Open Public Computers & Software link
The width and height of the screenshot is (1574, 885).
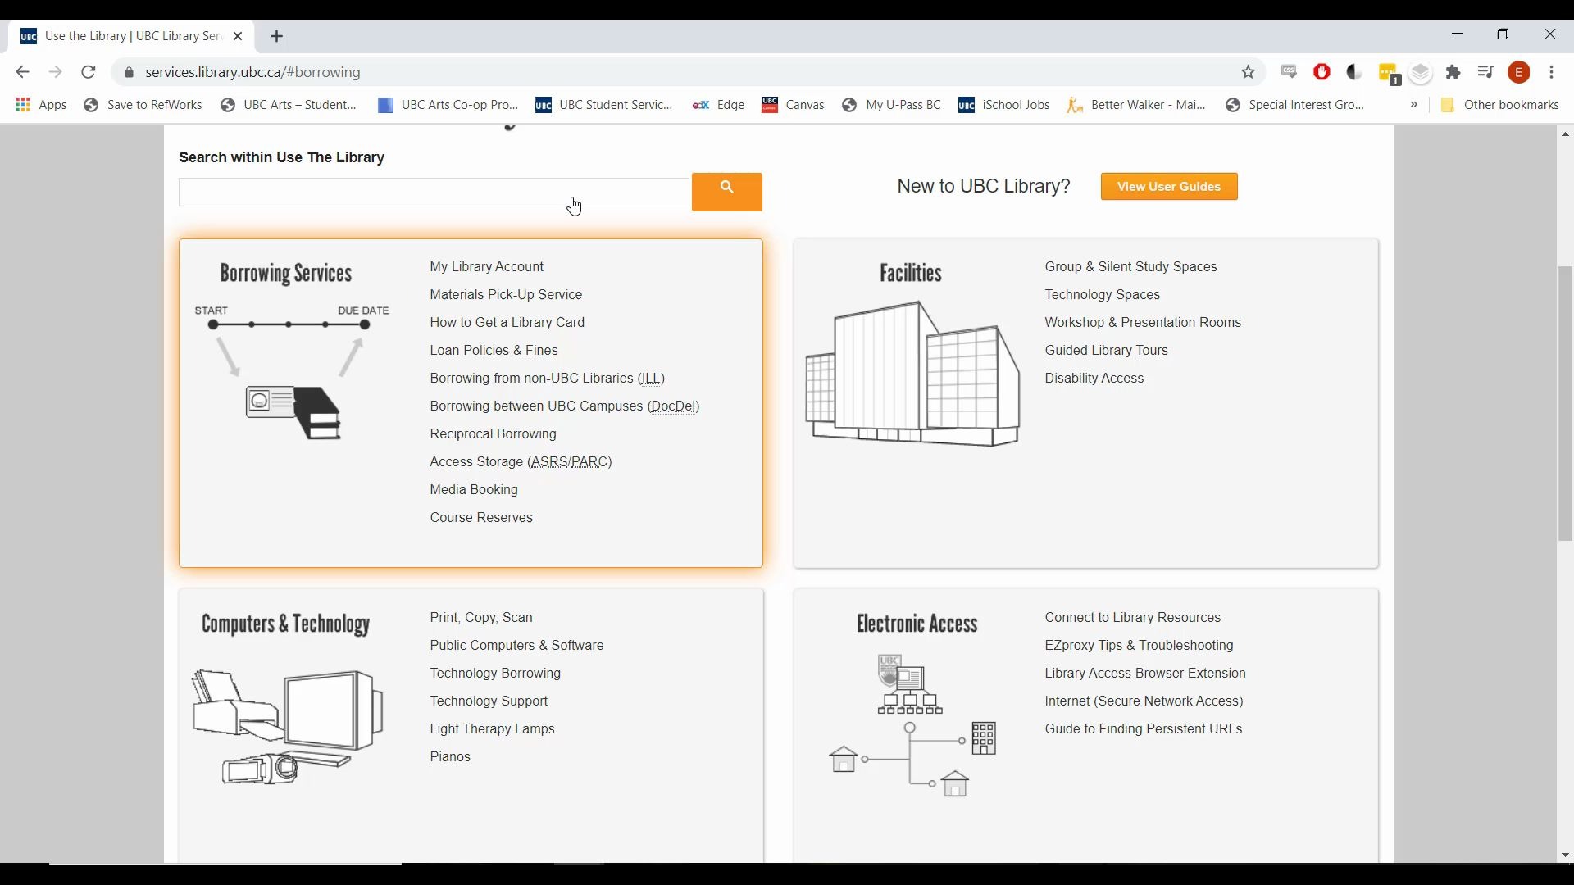pyautogui.click(x=517, y=646)
